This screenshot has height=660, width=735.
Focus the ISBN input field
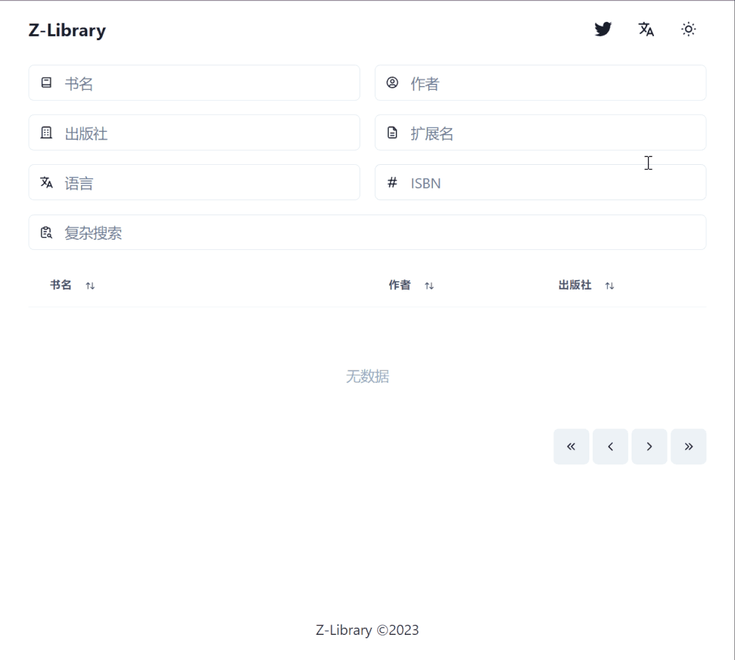(x=540, y=183)
